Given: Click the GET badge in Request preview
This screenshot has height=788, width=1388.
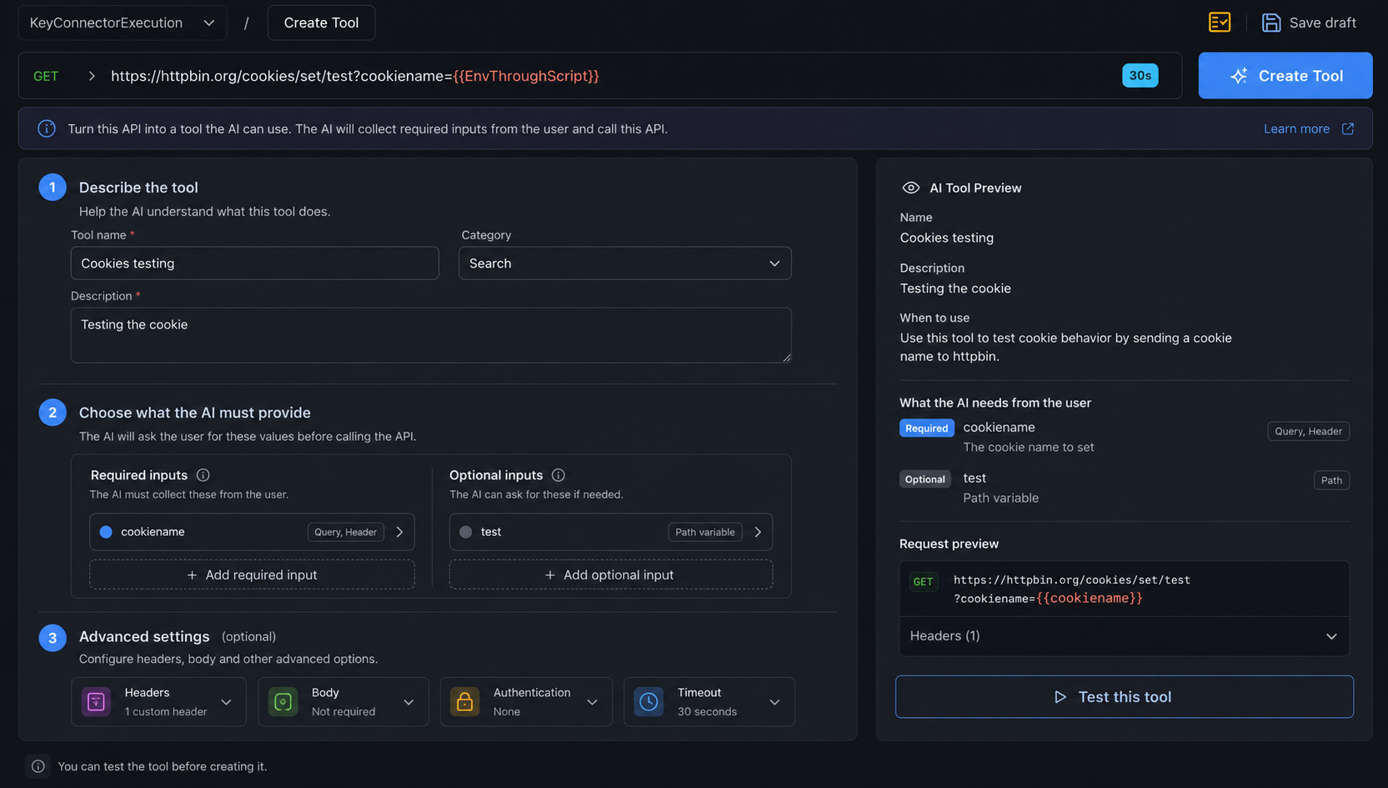Looking at the screenshot, I should 923,582.
